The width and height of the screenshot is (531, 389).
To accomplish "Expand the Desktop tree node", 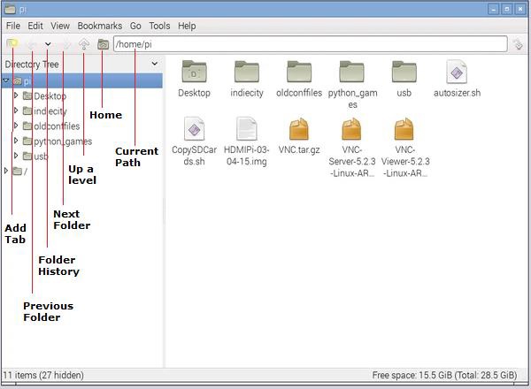I will 16,95.
